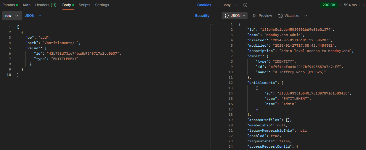This screenshot has width=366, height=150.
Task: Open the request Settings tab
Action: (102, 5)
